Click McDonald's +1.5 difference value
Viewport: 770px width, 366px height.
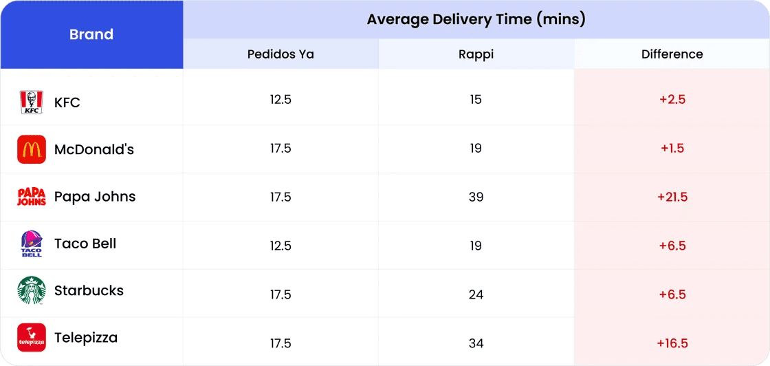click(x=672, y=149)
